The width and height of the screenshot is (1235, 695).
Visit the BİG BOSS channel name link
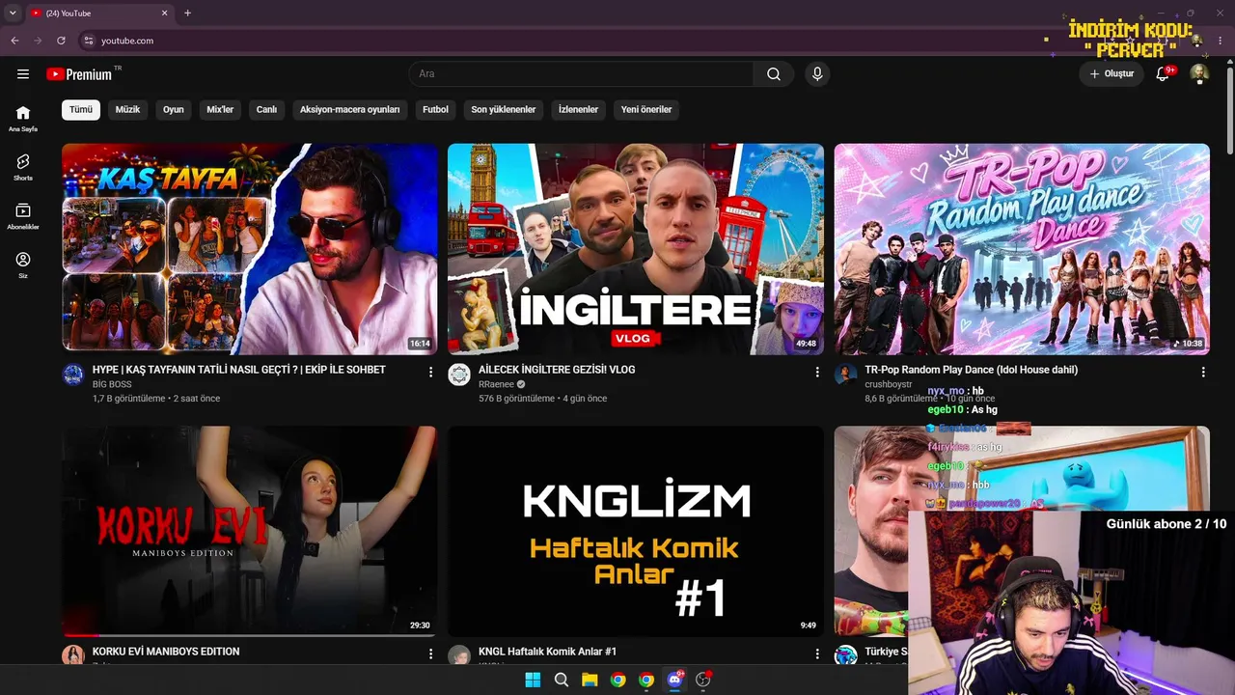point(112,384)
